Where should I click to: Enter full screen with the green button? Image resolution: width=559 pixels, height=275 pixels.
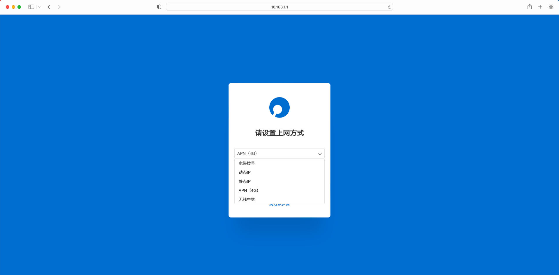tap(19, 7)
